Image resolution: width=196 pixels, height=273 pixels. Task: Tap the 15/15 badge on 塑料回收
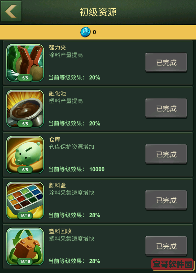tap(25, 262)
